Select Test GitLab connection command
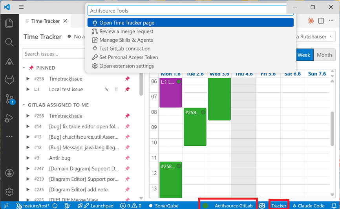Screen dimensions: 340x209 190,49
